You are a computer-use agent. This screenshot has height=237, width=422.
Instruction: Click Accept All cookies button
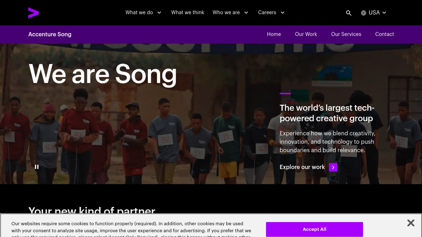[314, 229]
